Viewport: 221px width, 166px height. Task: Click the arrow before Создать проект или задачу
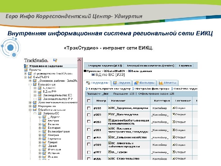(x=87, y=89)
